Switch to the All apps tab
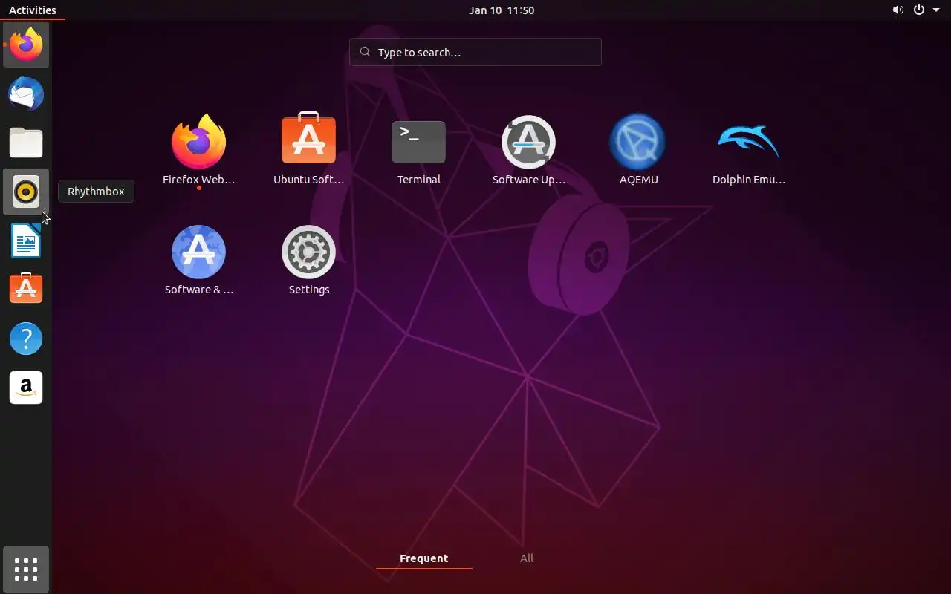The width and height of the screenshot is (951, 594). pyautogui.click(x=527, y=558)
